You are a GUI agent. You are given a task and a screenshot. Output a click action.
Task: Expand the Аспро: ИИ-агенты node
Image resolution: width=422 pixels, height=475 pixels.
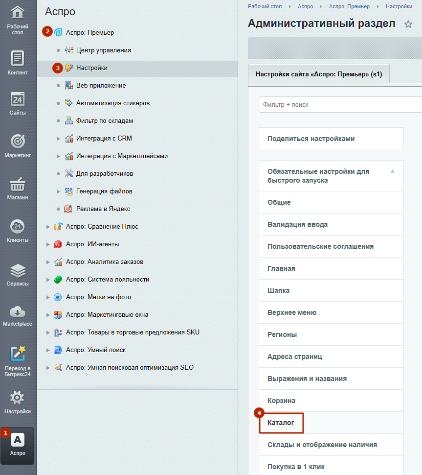point(48,244)
